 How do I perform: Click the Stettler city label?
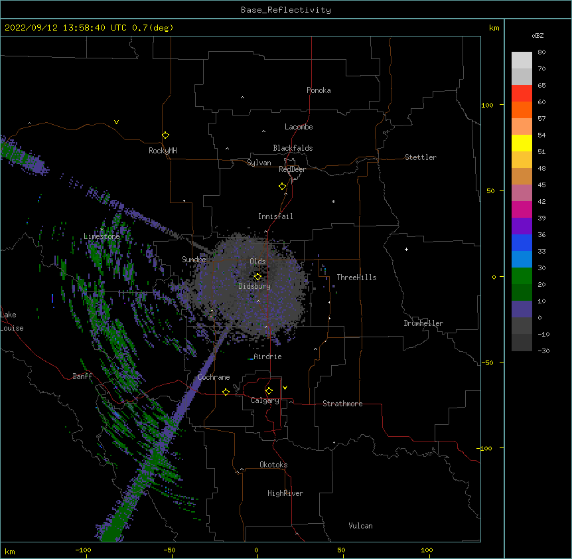421,157
